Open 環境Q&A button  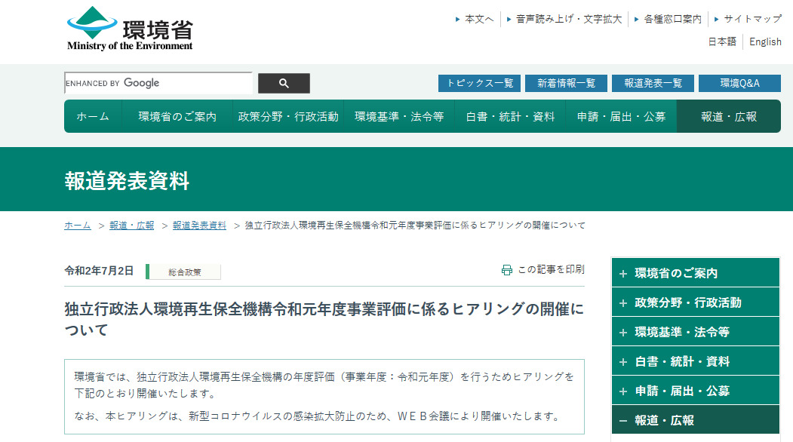pyautogui.click(x=739, y=84)
